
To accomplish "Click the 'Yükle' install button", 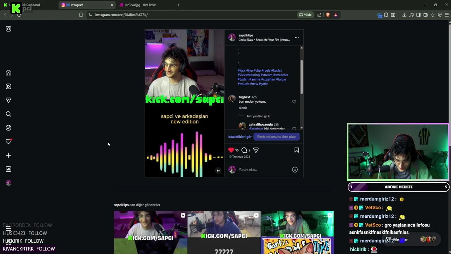I will 305,15.
